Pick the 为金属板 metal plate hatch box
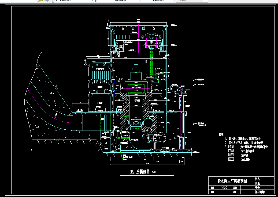This screenshot has height=197, width=278. tap(231, 159)
